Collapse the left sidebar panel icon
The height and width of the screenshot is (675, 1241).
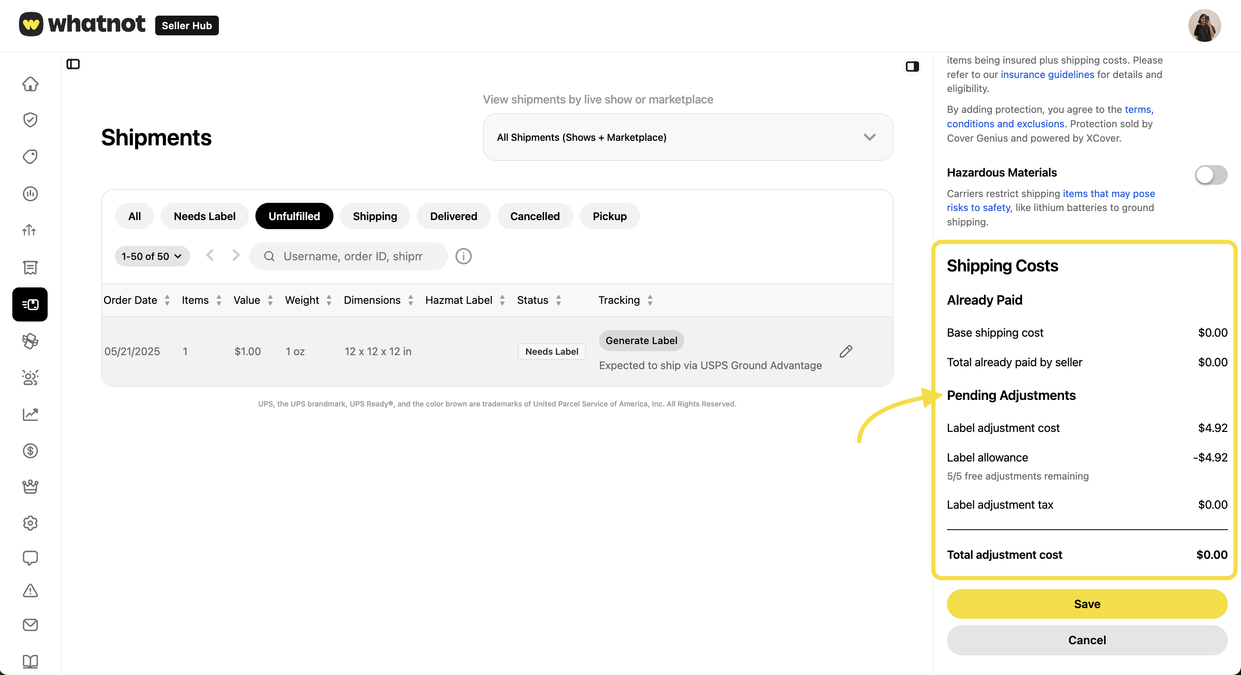73,64
